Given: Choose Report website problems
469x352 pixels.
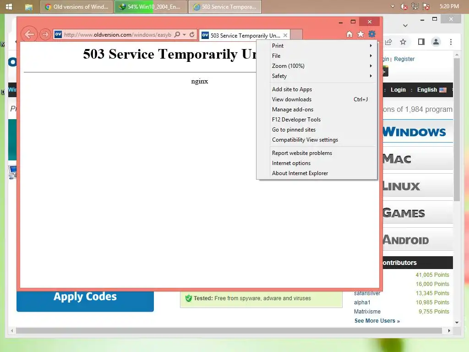Looking at the screenshot, I should point(317,153).
